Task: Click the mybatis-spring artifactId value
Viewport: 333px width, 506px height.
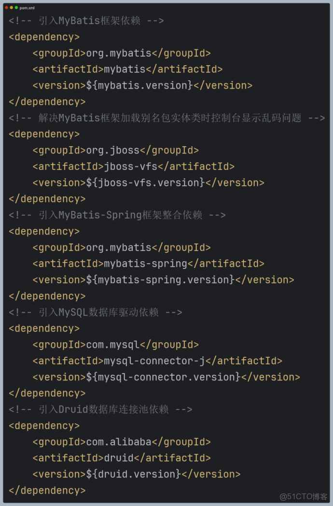Action: tap(145, 264)
